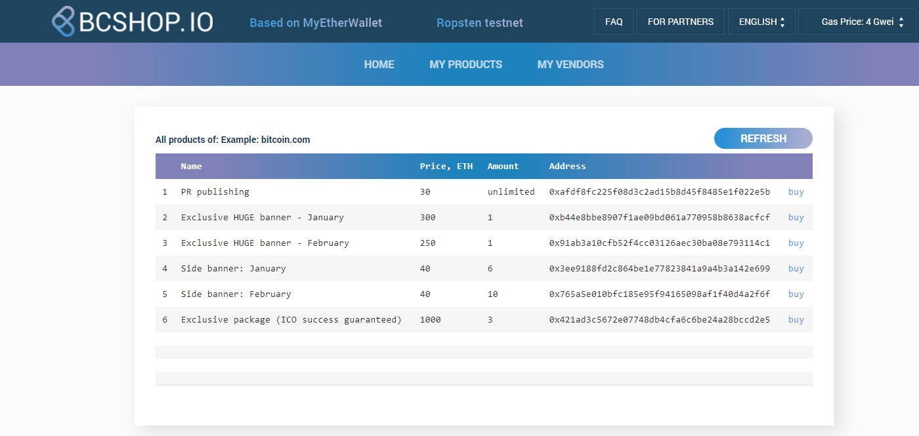919x436 pixels.
Task: Buy Side banner: February
Action: tap(796, 294)
